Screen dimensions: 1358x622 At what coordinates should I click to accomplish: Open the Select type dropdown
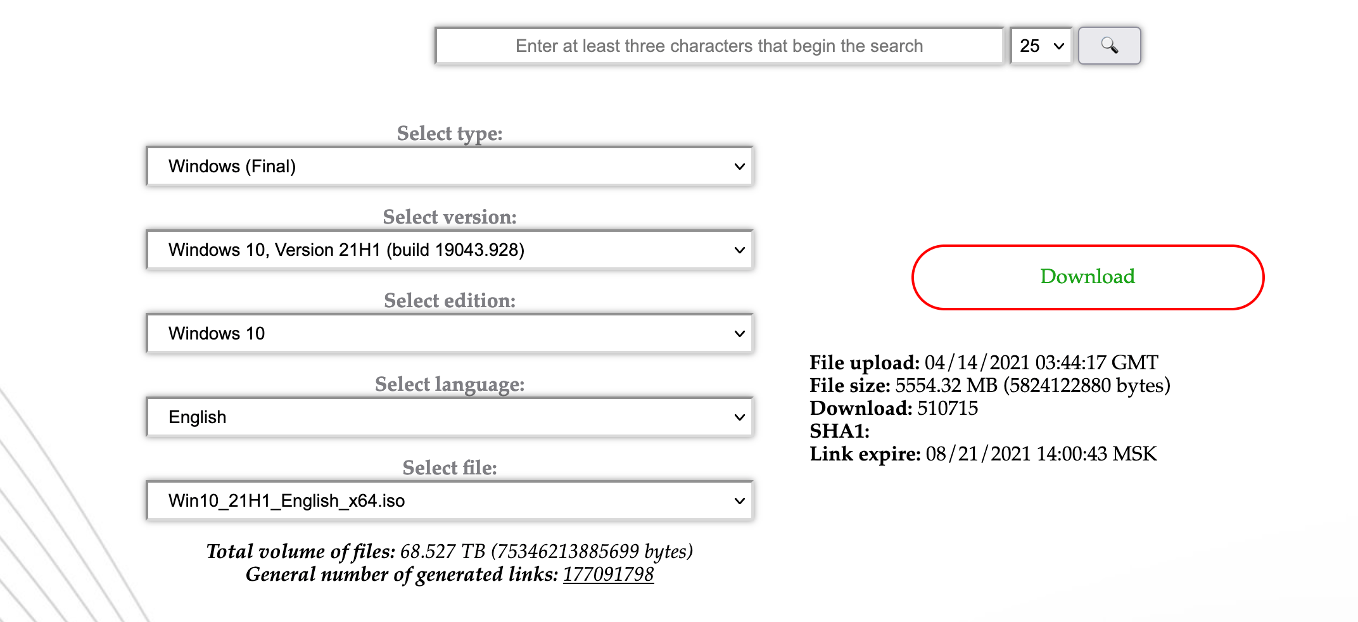(450, 166)
